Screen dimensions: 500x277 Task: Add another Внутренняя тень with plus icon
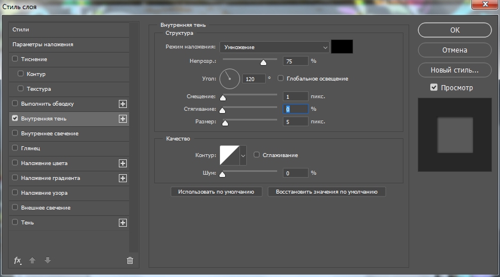[x=123, y=119]
